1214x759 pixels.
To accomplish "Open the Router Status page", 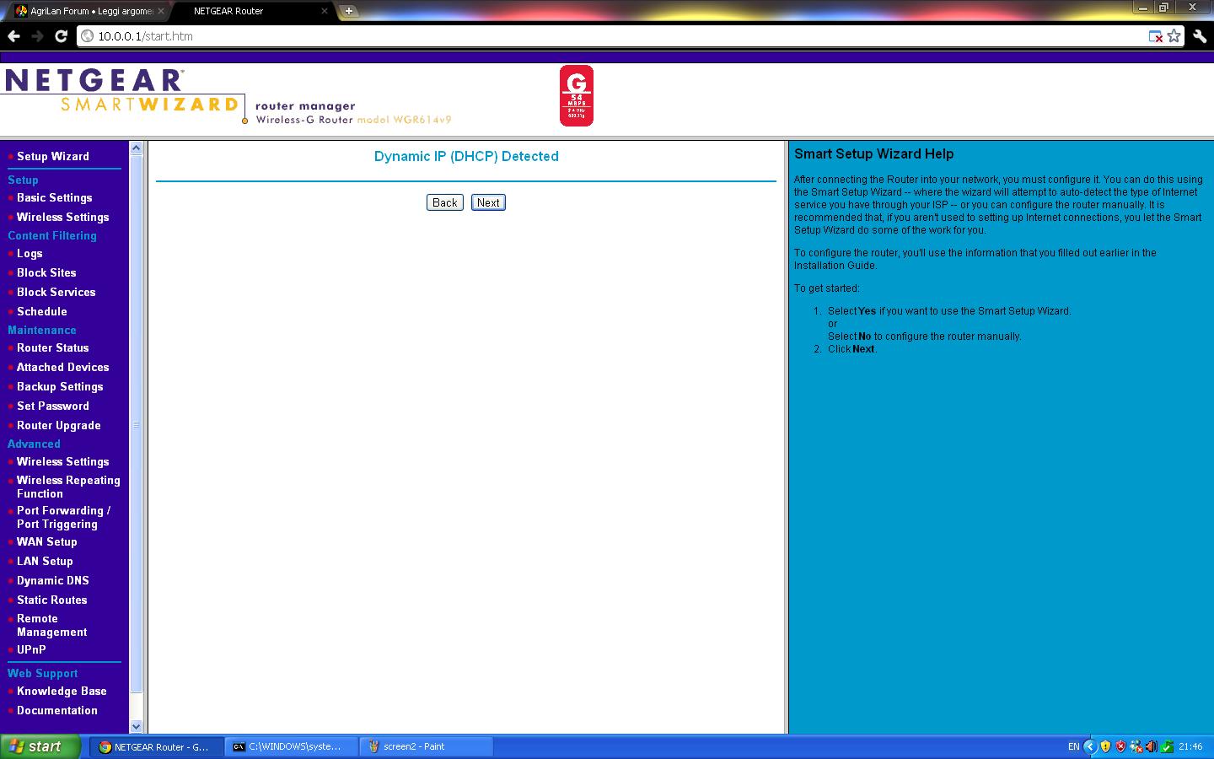I will (x=52, y=347).
